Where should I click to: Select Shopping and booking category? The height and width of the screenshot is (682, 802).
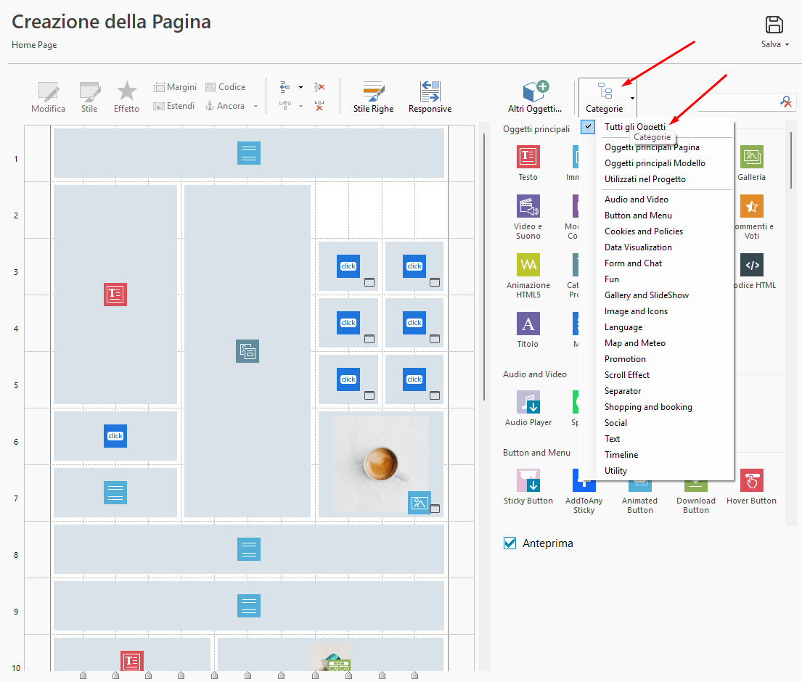[647, 407]
